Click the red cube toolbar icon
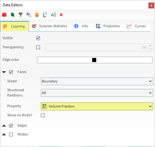This screenshot has height=147, width=155. (4, 15)
